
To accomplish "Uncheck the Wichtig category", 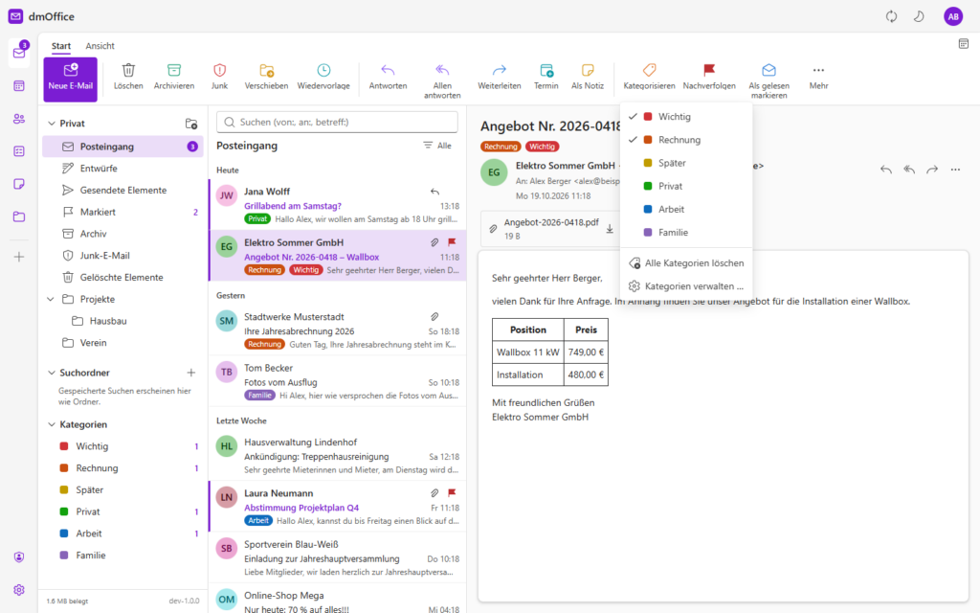I will tap(685, 116).
